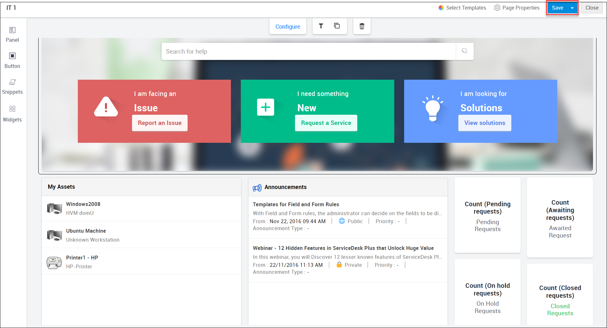607x328 pixels.
Task: Click the Report an Issue button
Action: pyautogui.click(x=159, y=123)
